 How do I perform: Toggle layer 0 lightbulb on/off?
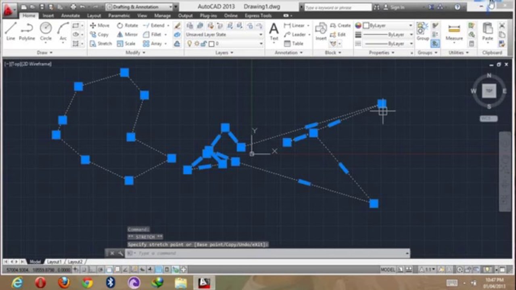190,43
